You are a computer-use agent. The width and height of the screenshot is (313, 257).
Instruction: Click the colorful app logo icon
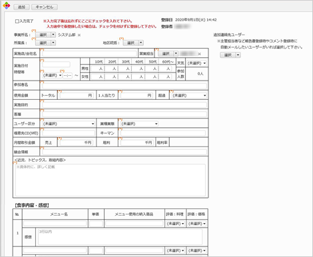pyautogui.click(x=7, y=5)
